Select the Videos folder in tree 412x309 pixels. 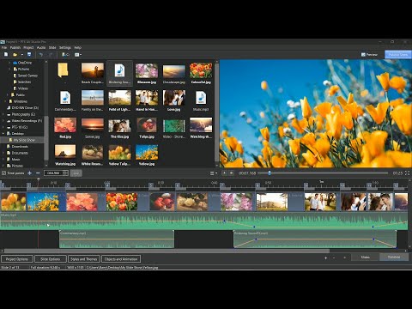coord(21,88)
